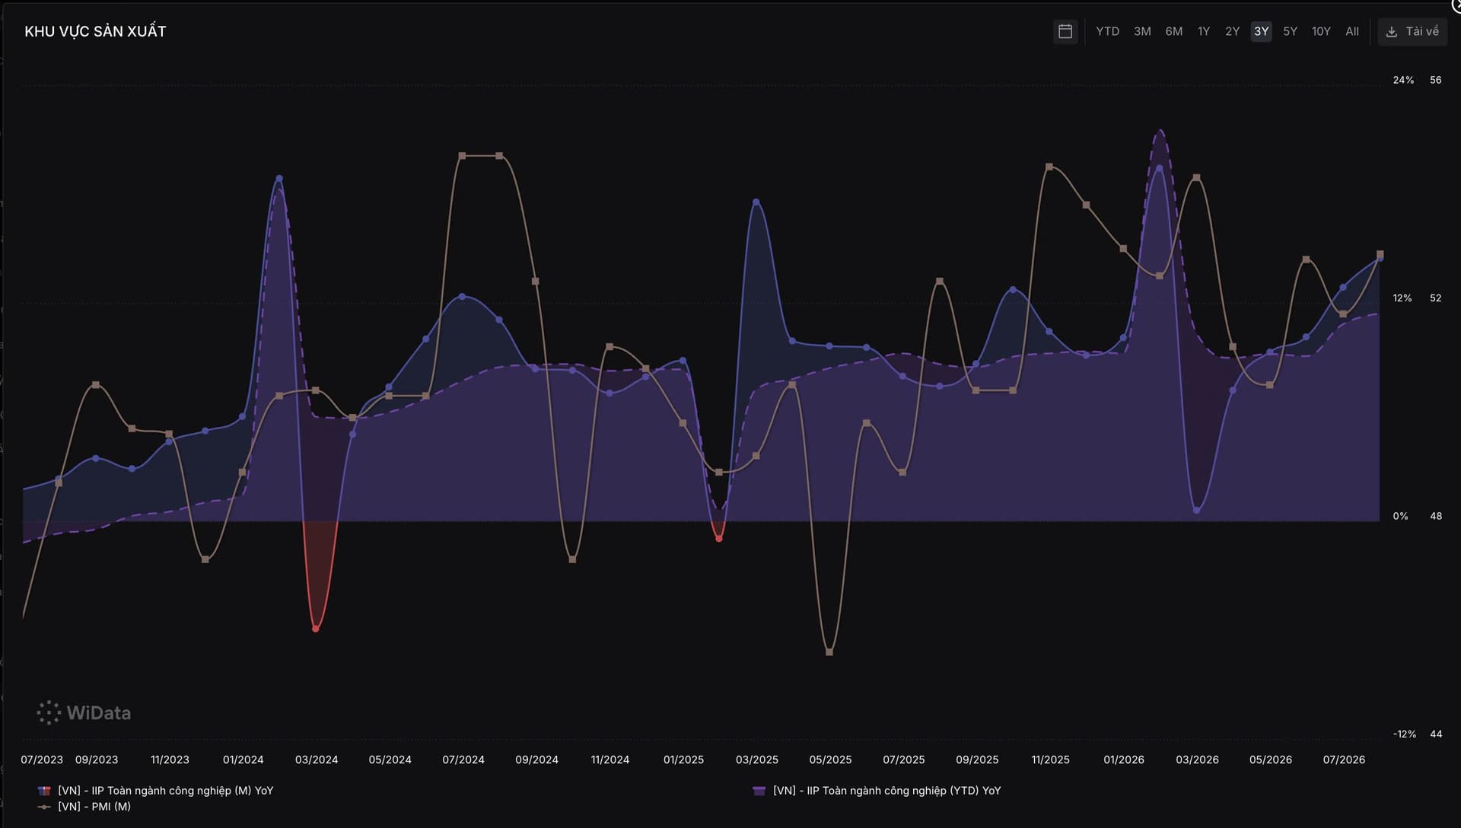The image size is (1461, 828).
Task: Click the 07/2023 x-axis label
Action: click(42, 760)
